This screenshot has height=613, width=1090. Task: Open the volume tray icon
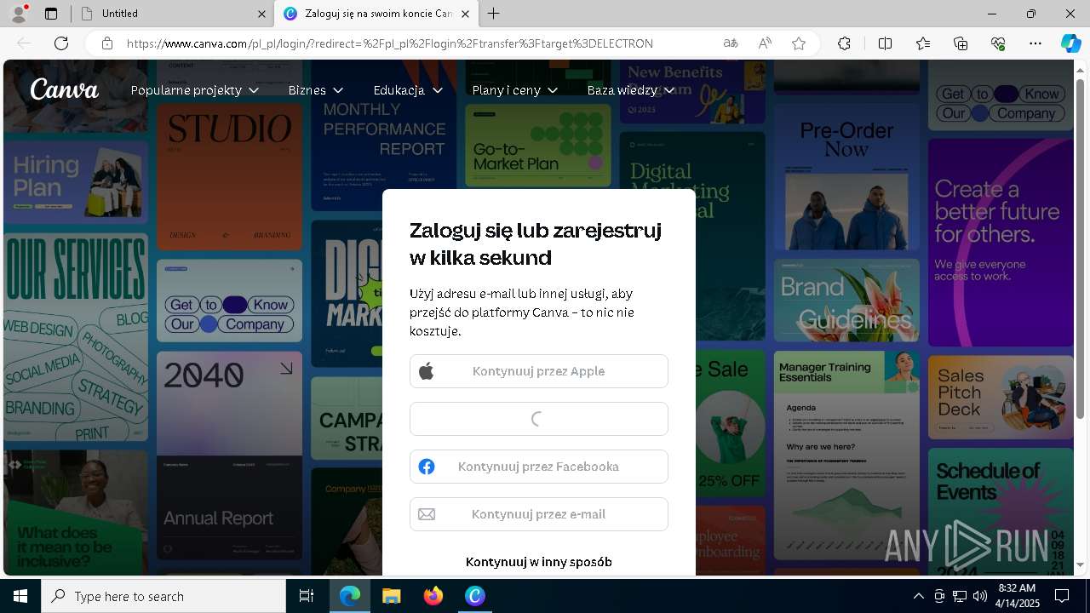point(980,596)
